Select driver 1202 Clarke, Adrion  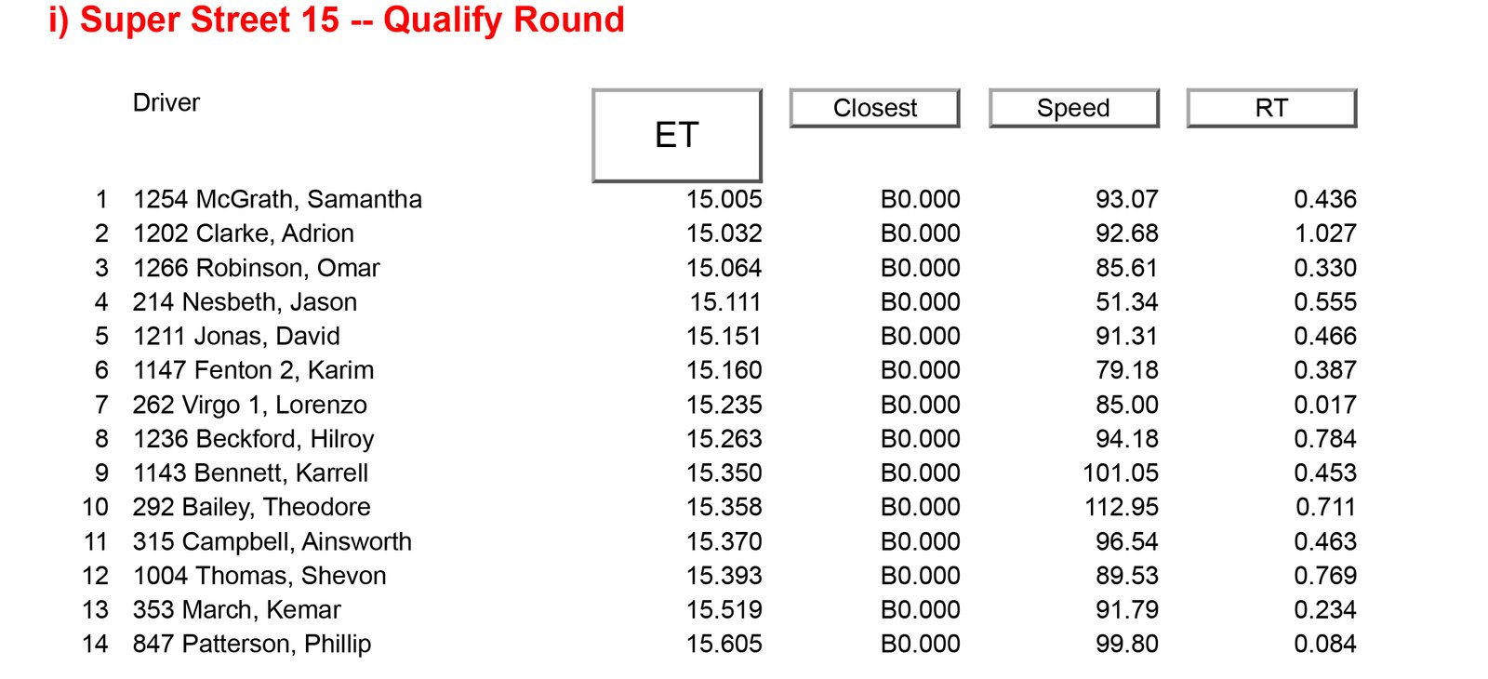(x=244, y=233)
